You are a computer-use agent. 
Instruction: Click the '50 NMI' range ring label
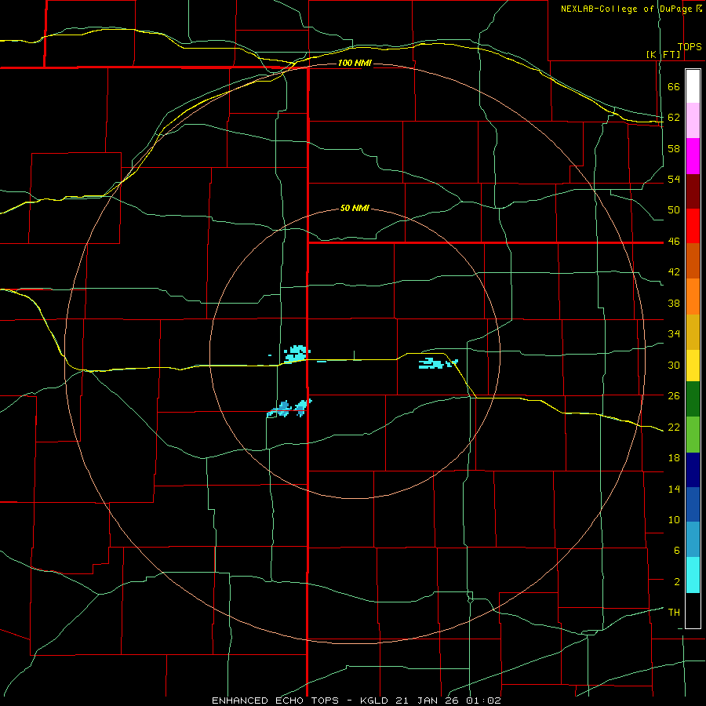[355, 208]
